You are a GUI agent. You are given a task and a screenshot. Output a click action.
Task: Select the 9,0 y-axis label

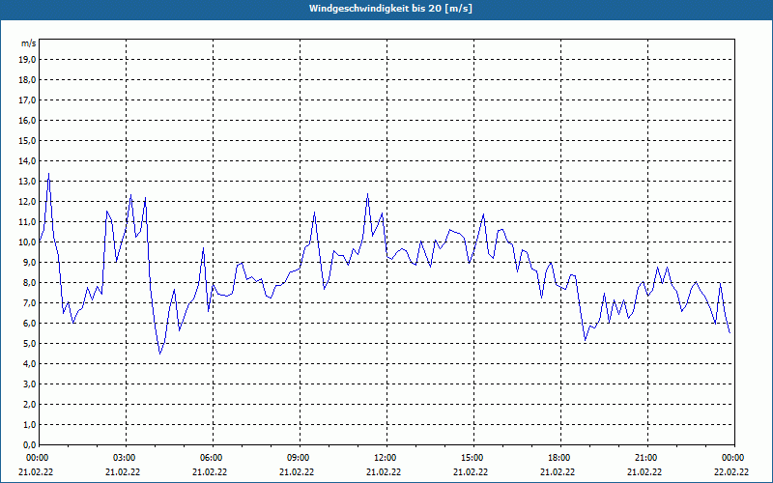click(30, 262)
